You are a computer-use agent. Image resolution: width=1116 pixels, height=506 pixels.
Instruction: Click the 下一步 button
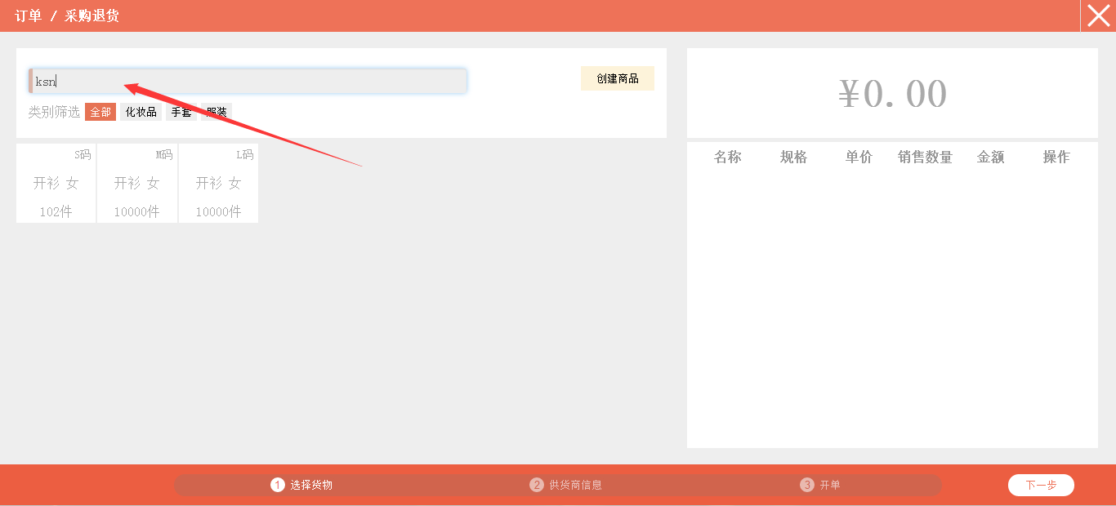(1041, 485)
